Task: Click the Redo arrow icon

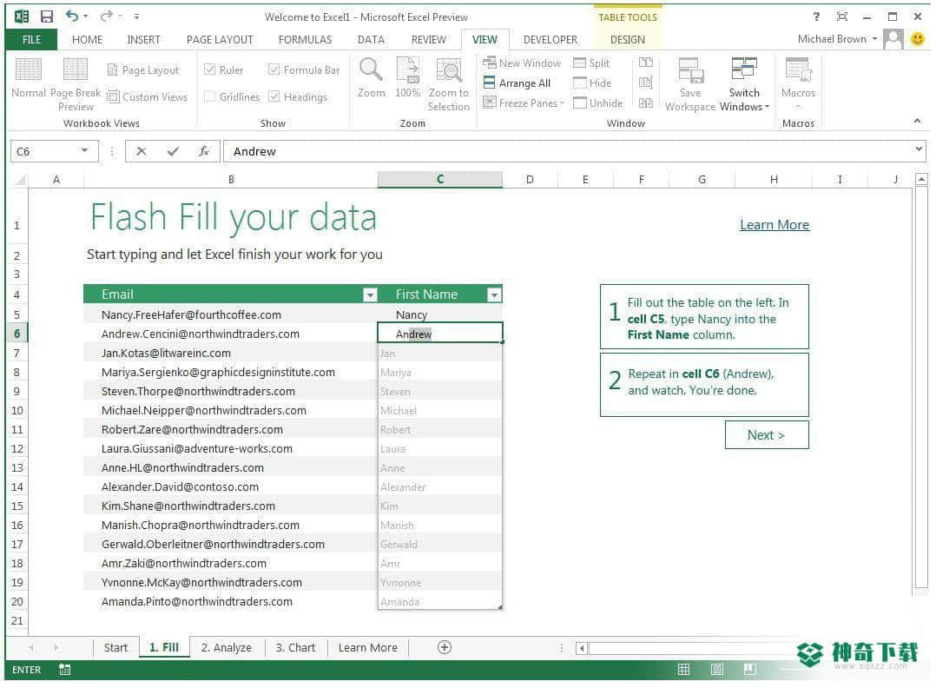Action: [x=106, y=17]
